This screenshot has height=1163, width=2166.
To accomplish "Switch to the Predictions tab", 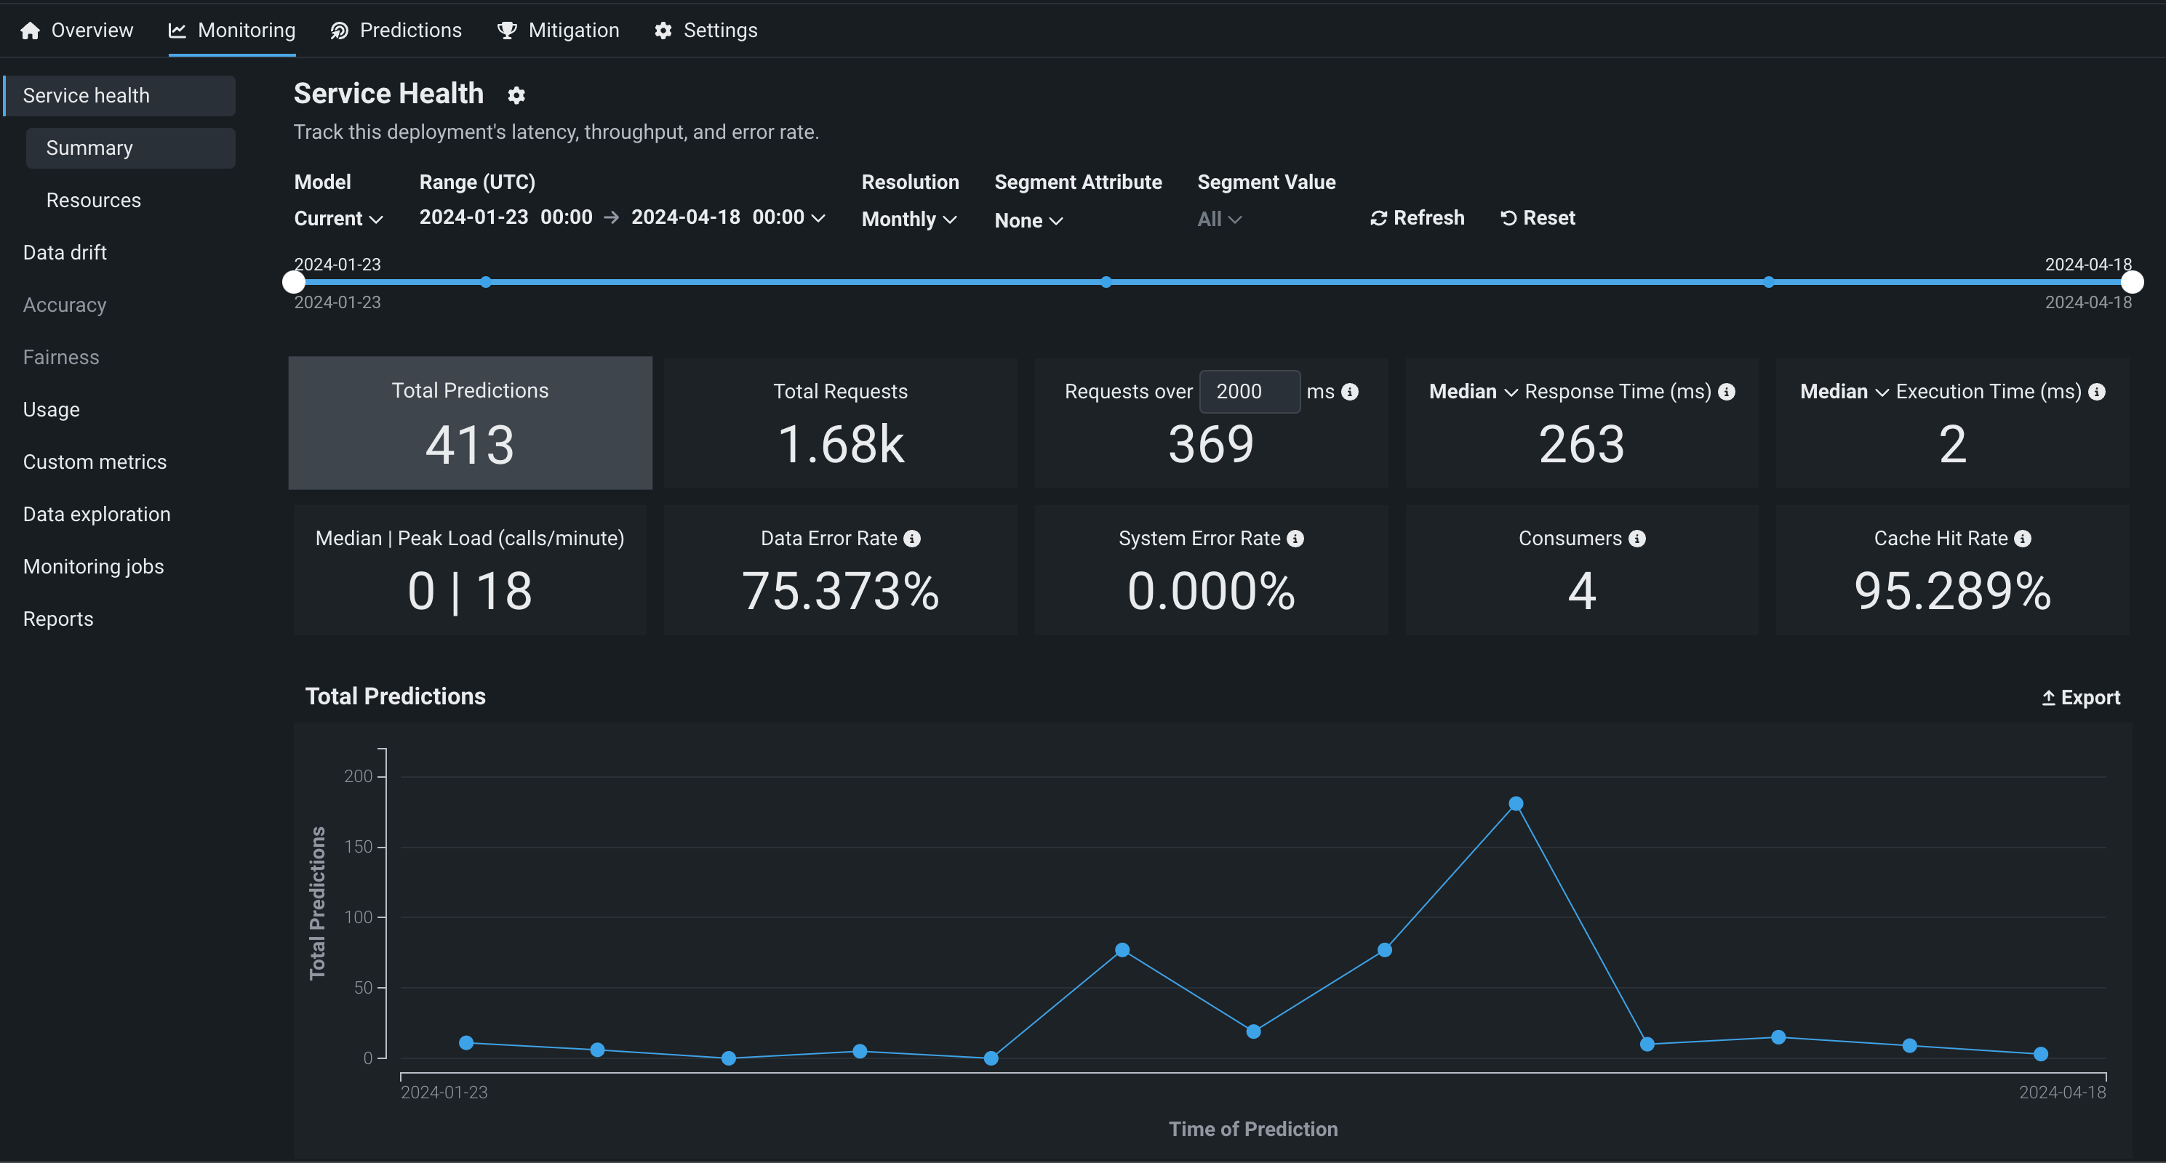I will tap(396, 31).
